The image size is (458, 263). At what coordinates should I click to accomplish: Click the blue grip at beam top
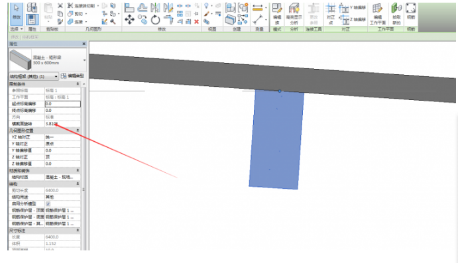(280, 91)
